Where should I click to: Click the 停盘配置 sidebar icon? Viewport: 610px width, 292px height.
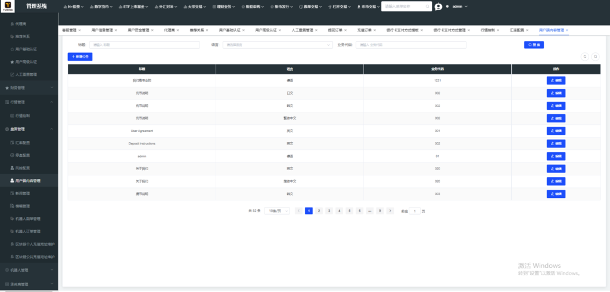[x=12, y=155]
